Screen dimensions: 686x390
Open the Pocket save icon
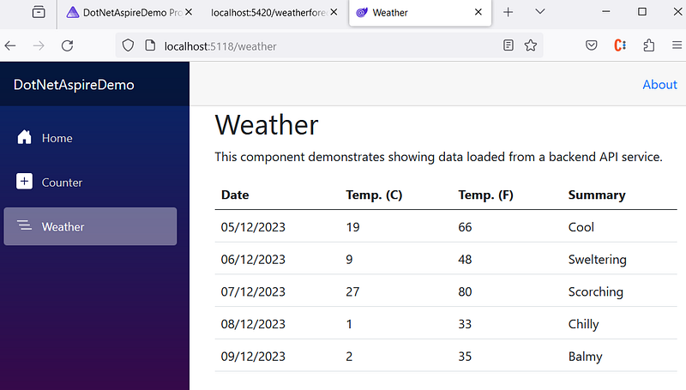point(592,45)
